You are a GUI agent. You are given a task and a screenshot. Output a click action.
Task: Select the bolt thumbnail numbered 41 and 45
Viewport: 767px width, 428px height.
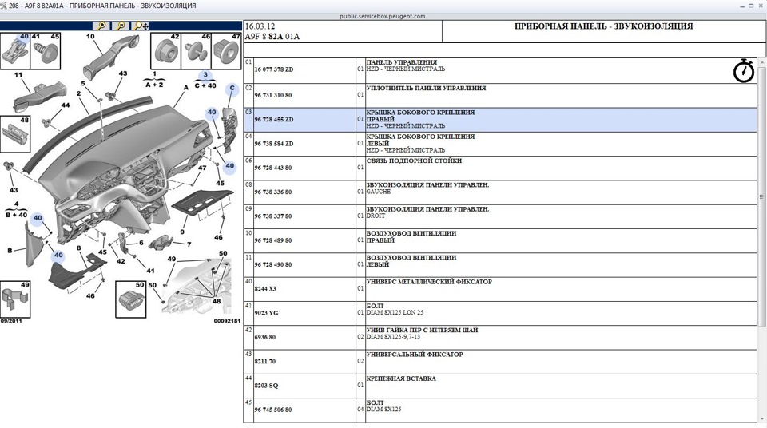(x=46, y=51)
